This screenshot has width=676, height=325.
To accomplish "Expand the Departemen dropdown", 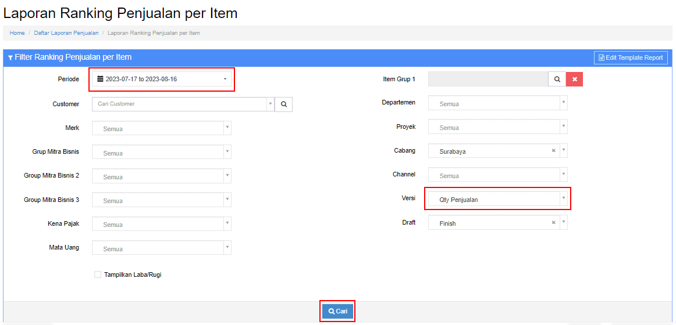I will tap(498, 103).
